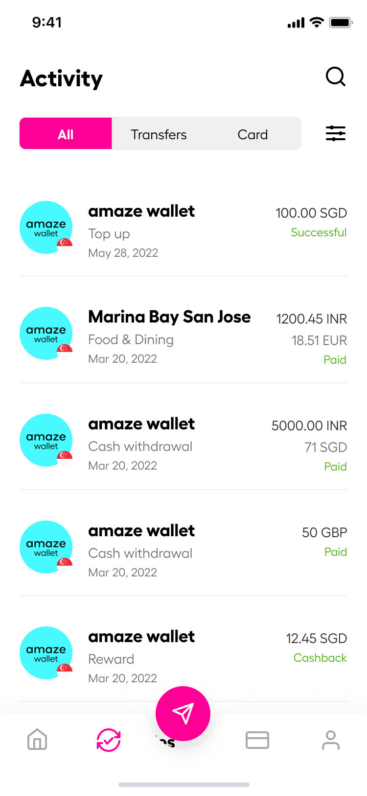Tap the pink activity sync icon
The image size is (367, 796).
pos(109,740)
